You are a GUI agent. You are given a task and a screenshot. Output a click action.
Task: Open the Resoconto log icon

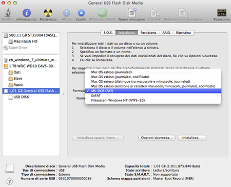pyautogui.click(x=222, y=13)
